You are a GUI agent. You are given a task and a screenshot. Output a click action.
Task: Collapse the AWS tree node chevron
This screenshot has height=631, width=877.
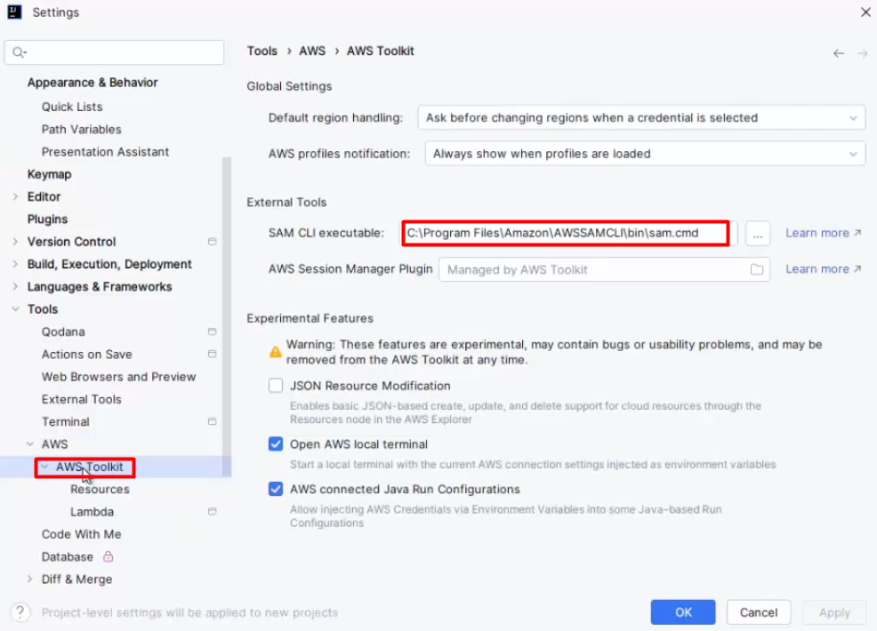pos(30,443)
